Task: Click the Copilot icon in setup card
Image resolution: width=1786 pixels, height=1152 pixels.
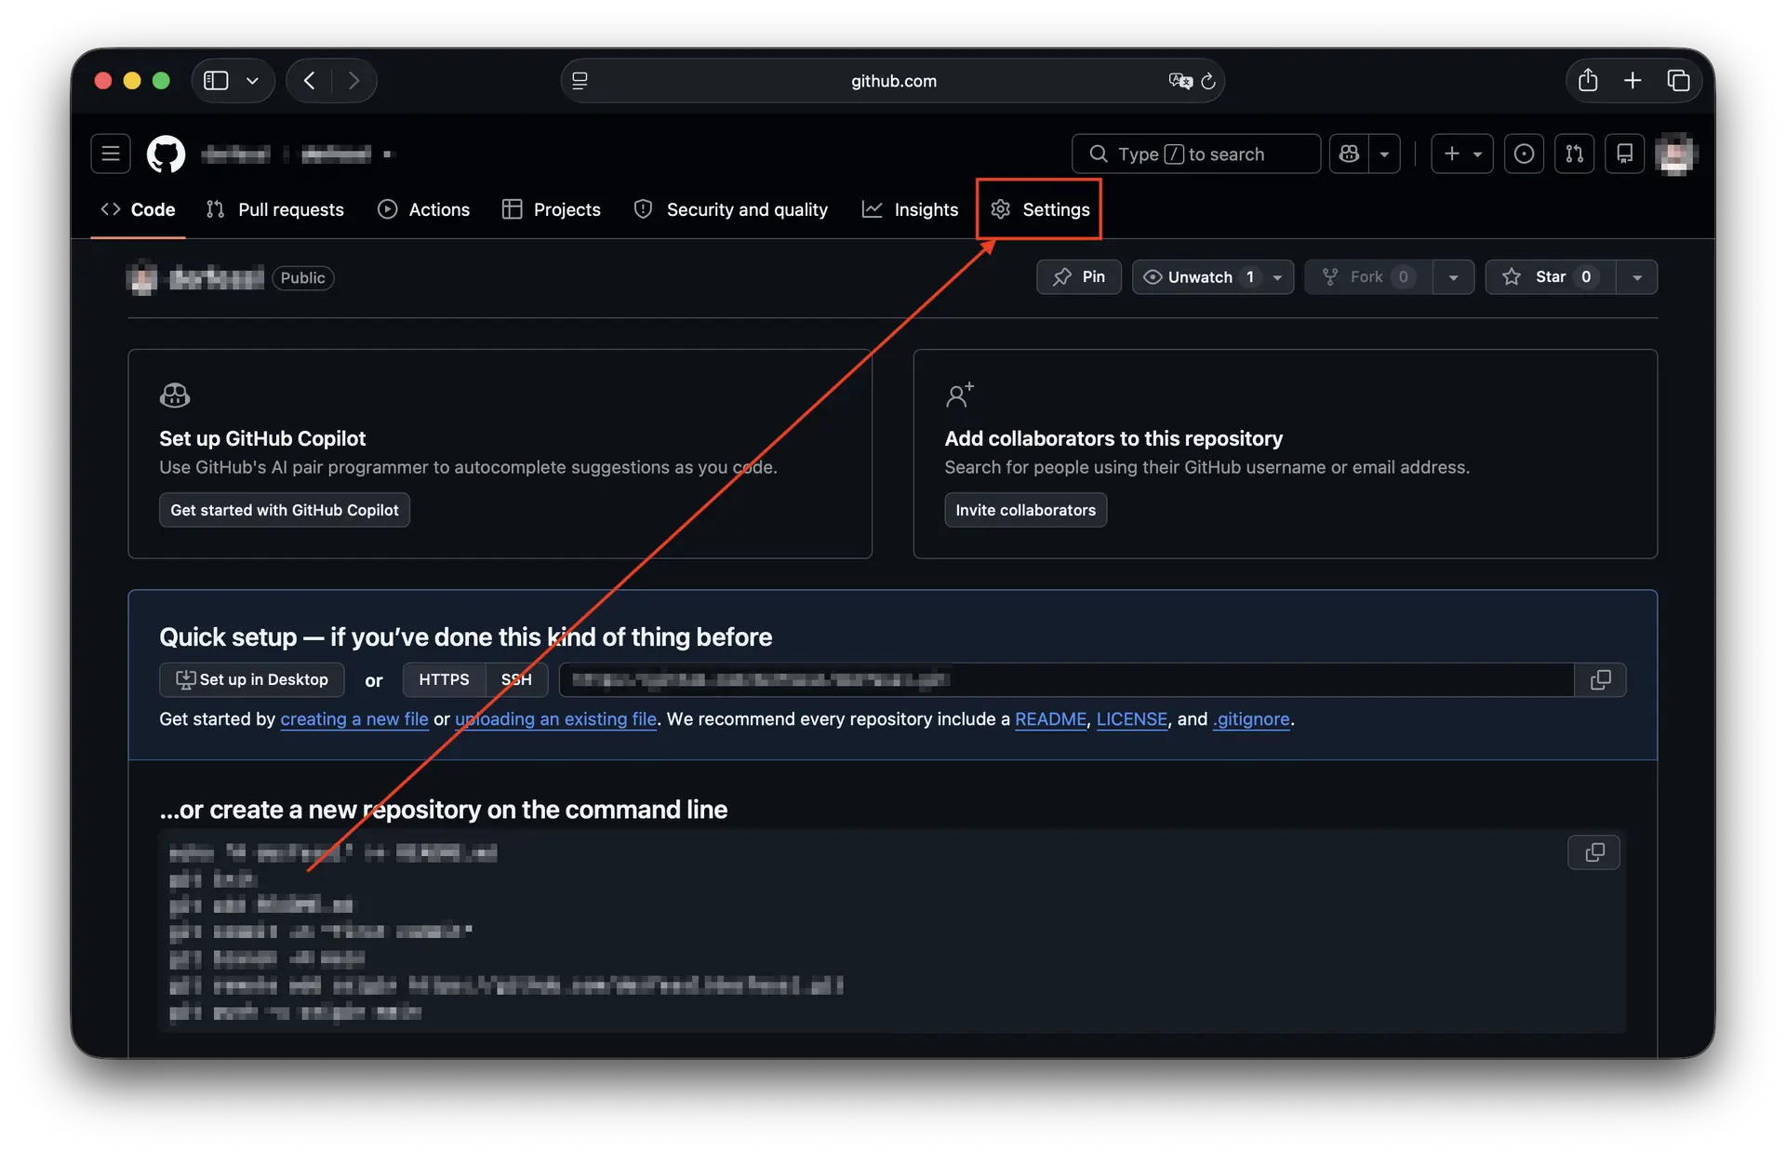Action: click(175, 395)
